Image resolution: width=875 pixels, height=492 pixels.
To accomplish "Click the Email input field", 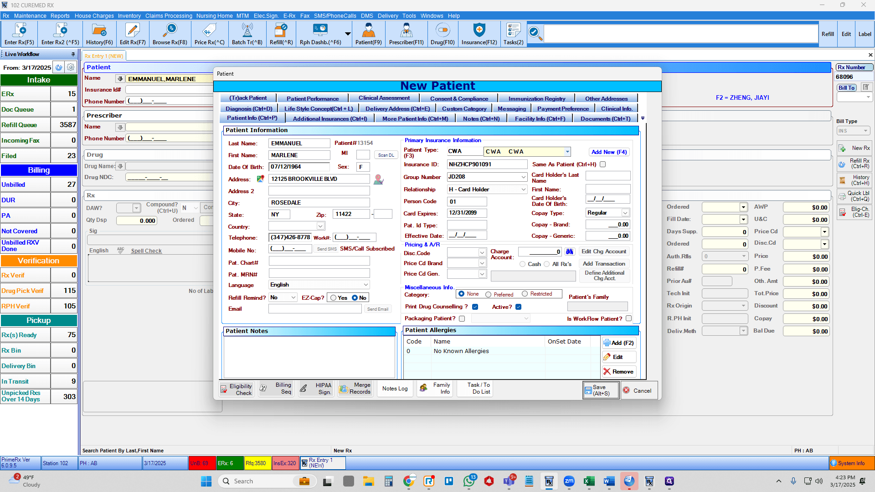I will click(x=315, y=309).
